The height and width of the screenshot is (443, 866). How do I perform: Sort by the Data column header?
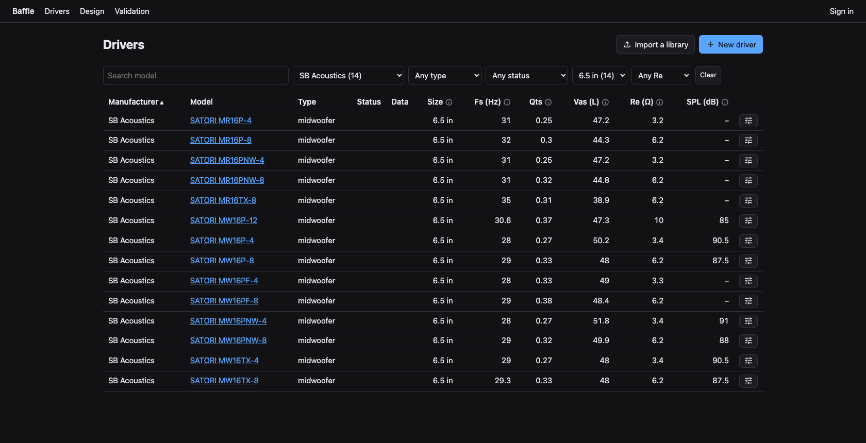click(x=399, y=102)
